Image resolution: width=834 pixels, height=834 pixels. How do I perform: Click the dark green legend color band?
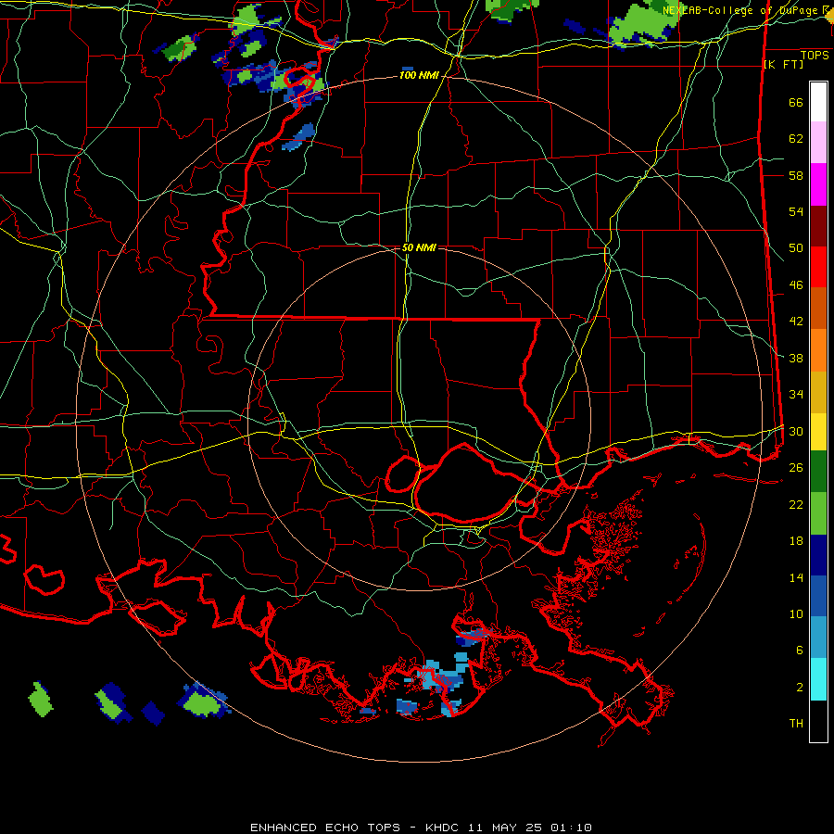pos(818,472)
